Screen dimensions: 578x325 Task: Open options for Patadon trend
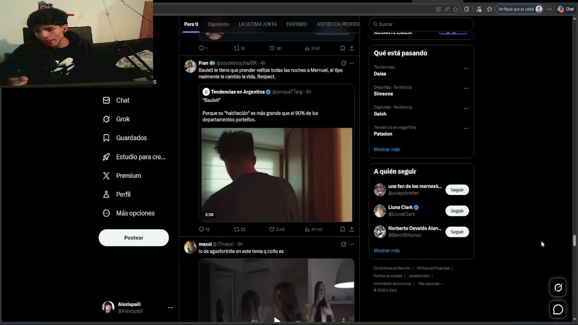pyautogui.click(x=466, y=129)
